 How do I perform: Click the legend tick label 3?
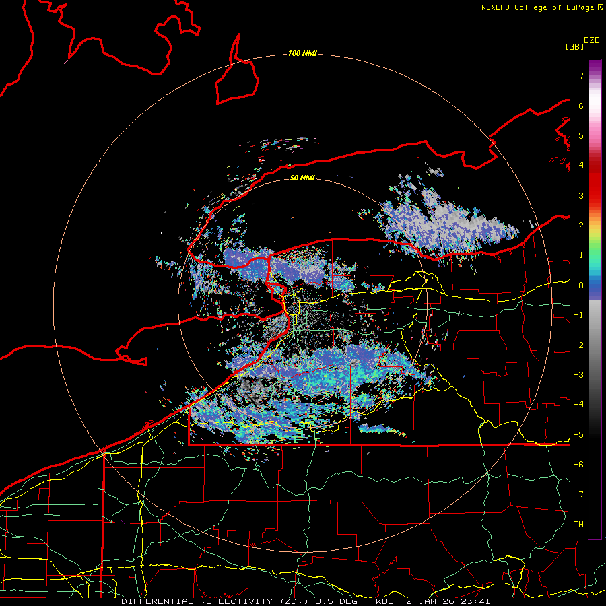pyautogui.click(x=581, y=195)
